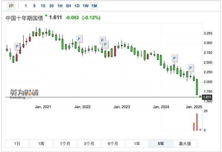Click the P marker above mid-2020 candles

click(x=17, y=46)
